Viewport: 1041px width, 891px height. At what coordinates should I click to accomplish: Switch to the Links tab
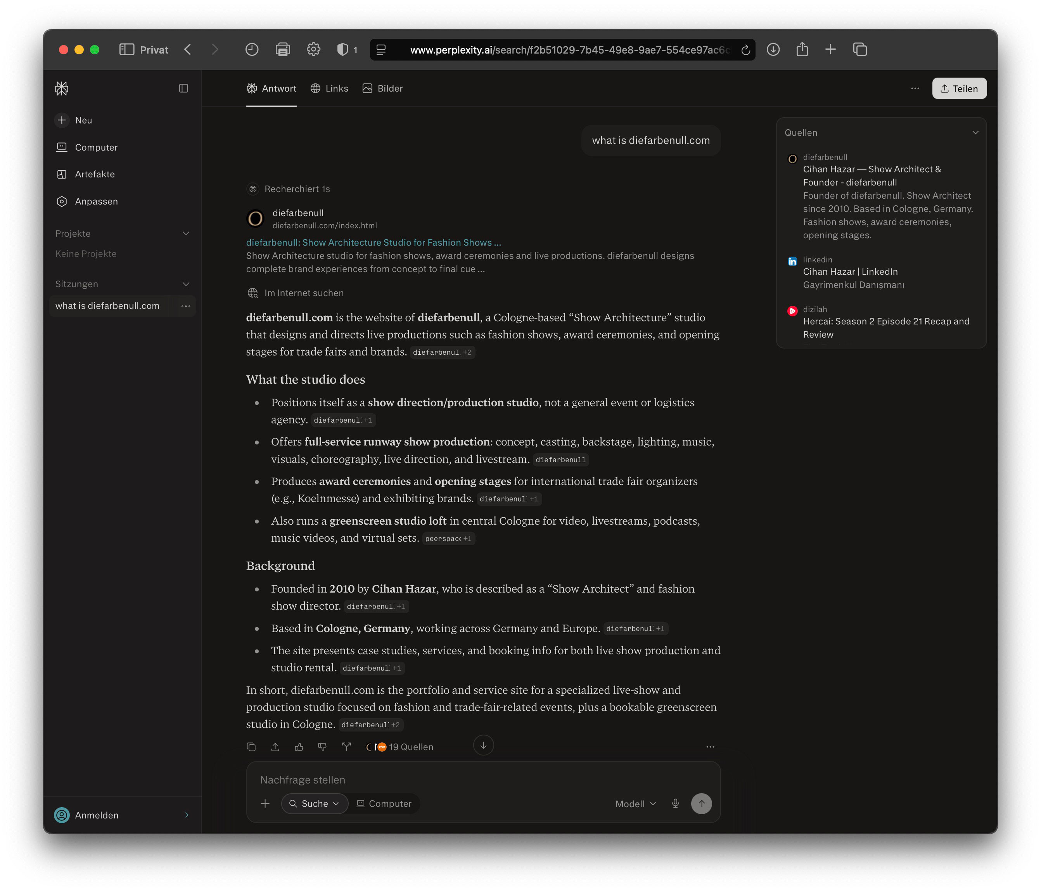330,88
